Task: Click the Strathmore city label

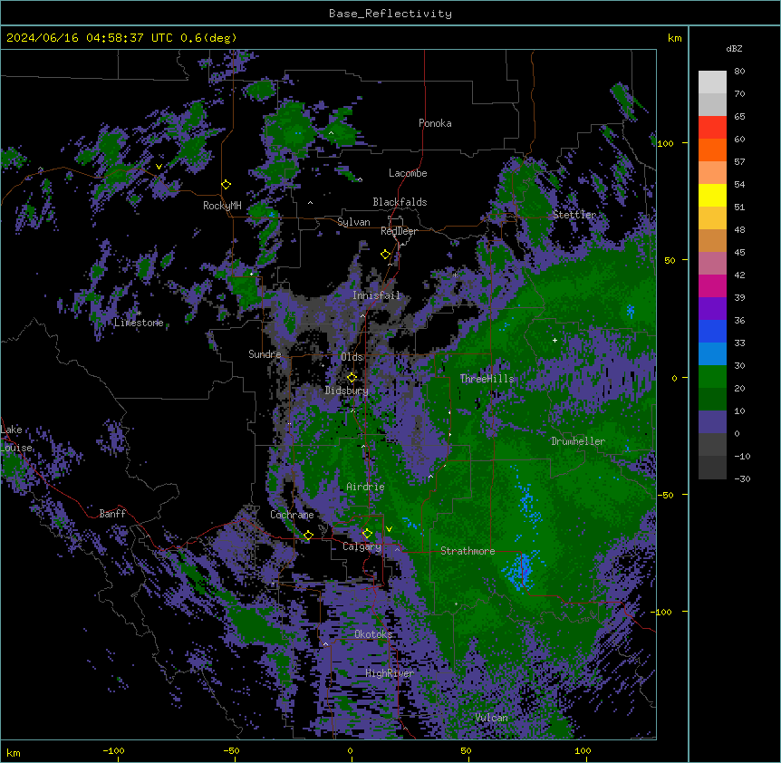Action: 468,551
